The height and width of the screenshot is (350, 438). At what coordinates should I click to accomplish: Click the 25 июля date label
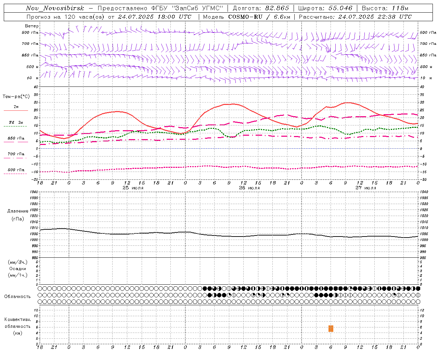coord(133,188)
